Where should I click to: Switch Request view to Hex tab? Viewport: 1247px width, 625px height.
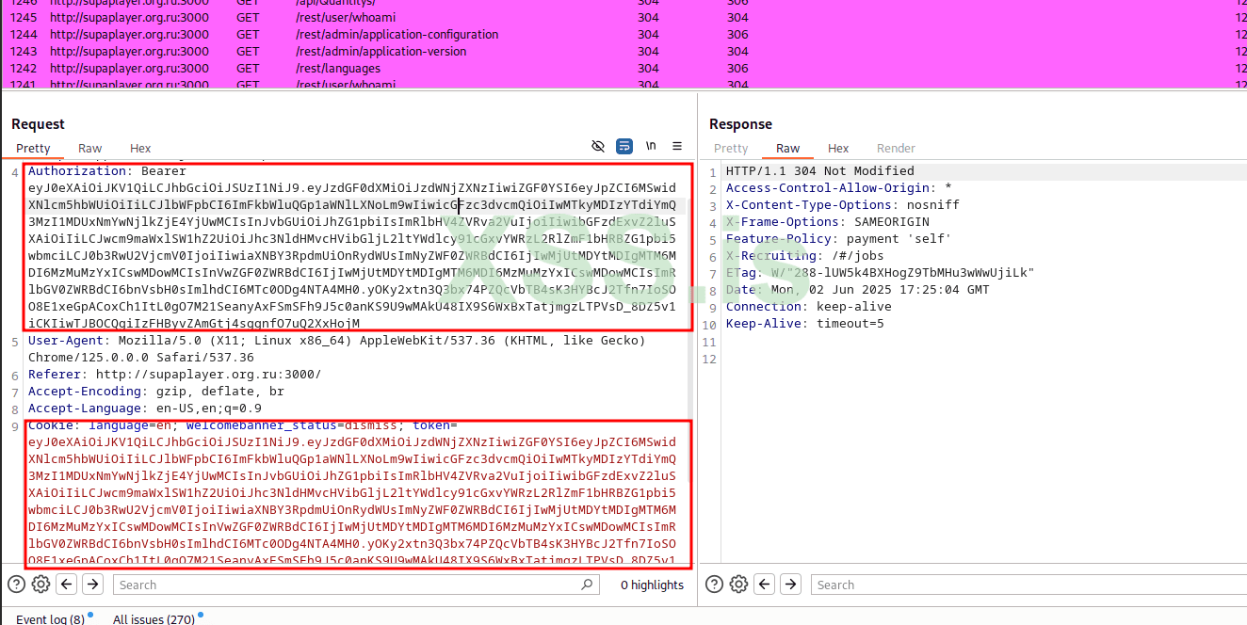coord(140,148)
